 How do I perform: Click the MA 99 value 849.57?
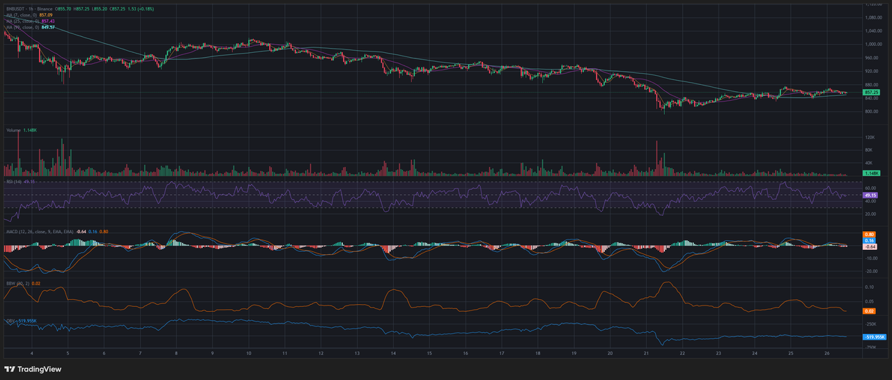click(48, 27)
